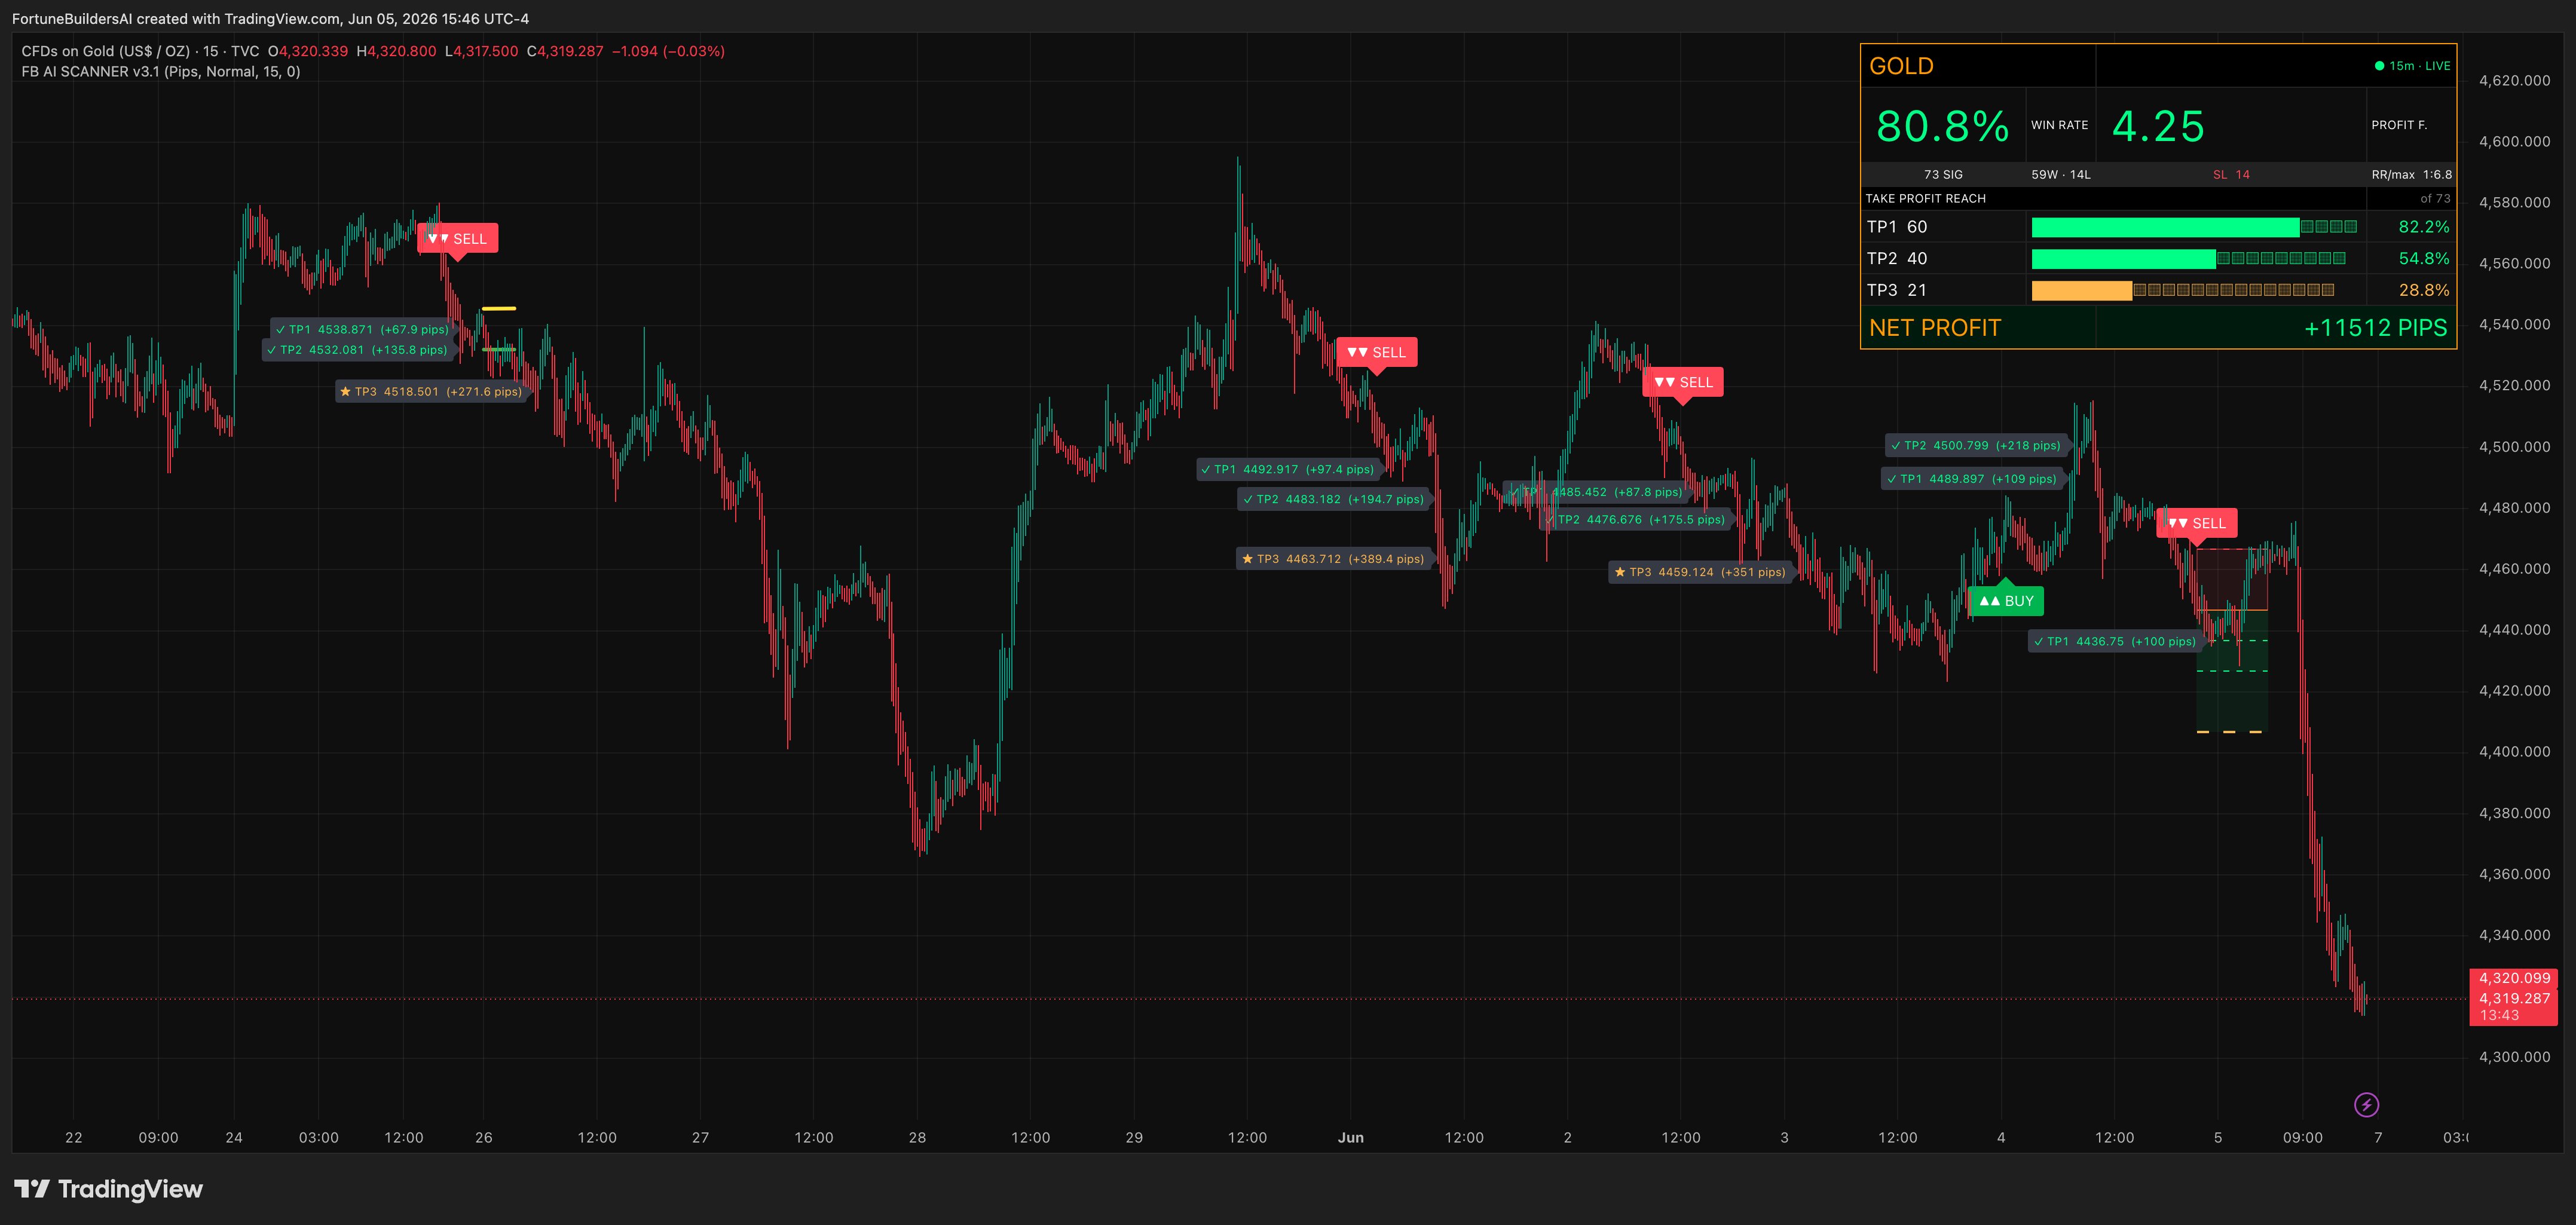Viewport: 2576px width, 1225px height.
Task: Click the TAKE PROFIT REACH heading
Action: coord(1925,199)
